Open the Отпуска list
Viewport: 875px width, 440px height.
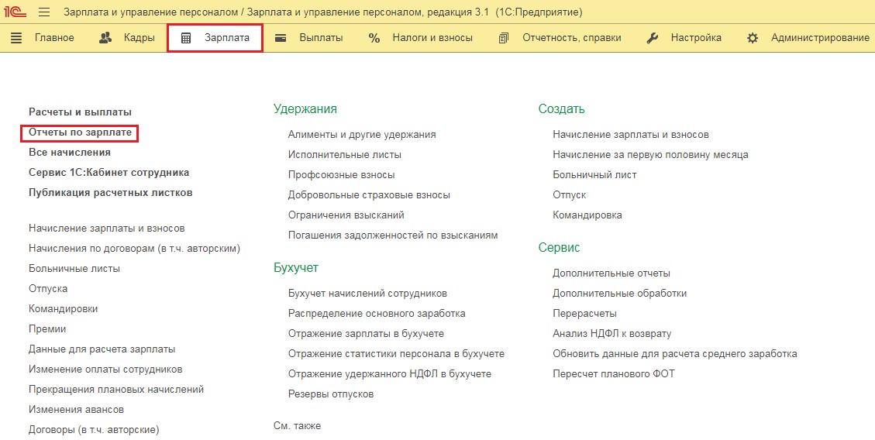pyautogui.click(x=48, y=288)
